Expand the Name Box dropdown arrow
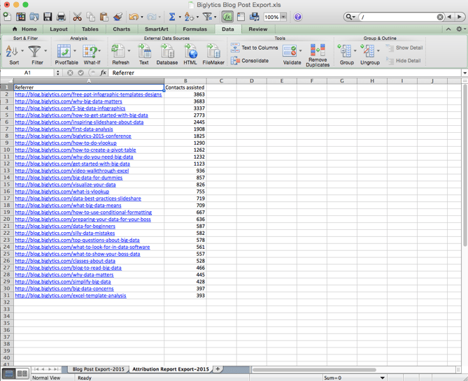468x381 pixels. coord(57,73)
